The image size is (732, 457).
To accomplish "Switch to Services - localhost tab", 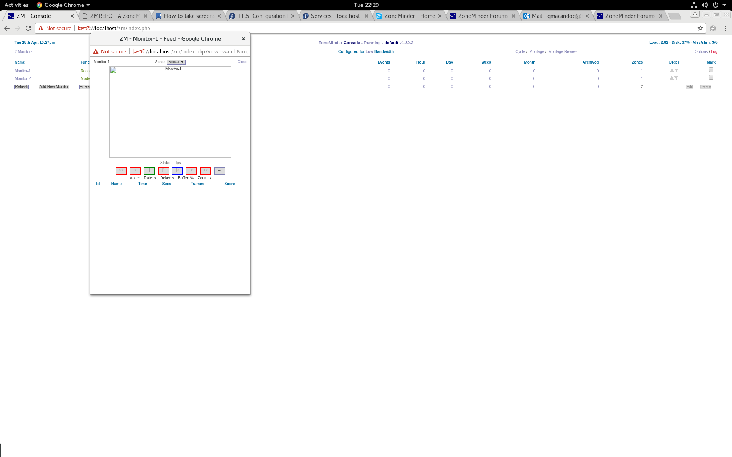I will [x=335, y=16].
